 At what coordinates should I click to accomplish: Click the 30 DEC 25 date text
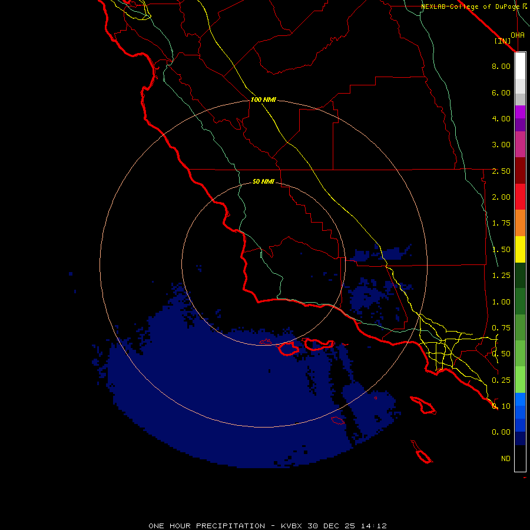tap(331, 526)
